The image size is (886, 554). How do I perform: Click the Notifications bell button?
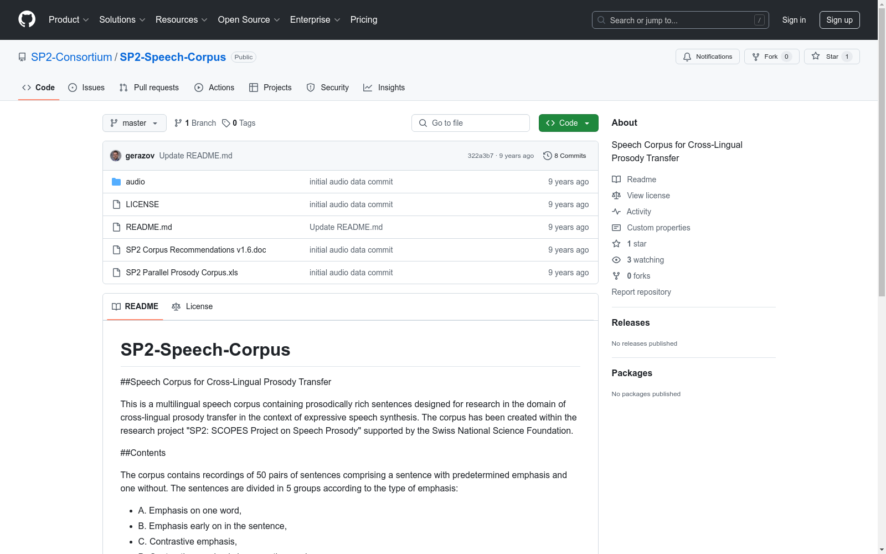[x=708, y=57]
